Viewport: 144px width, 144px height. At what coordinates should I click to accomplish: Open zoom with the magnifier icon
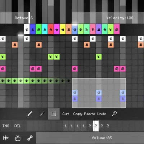114,114
